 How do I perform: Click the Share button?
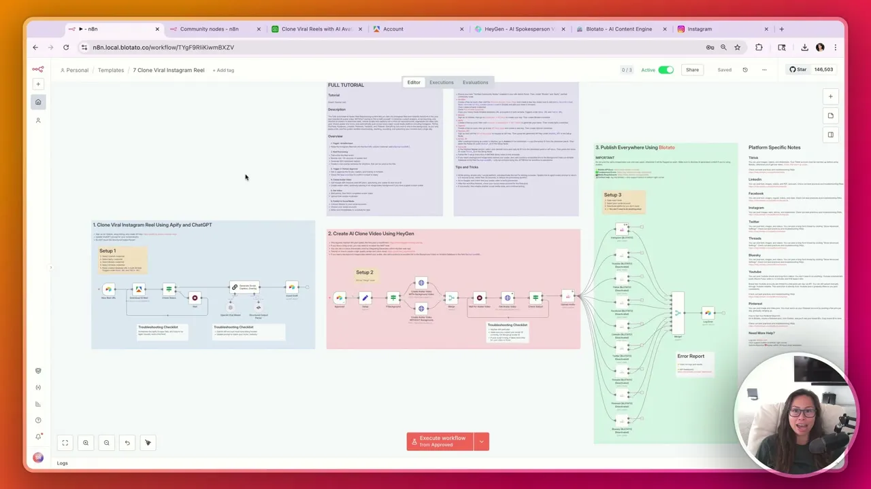coord(692,70)
